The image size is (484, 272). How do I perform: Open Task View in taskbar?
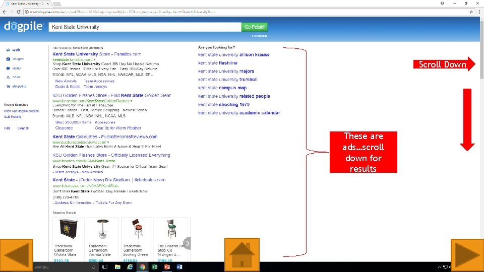pyautogui.click(x=105, y=267)
